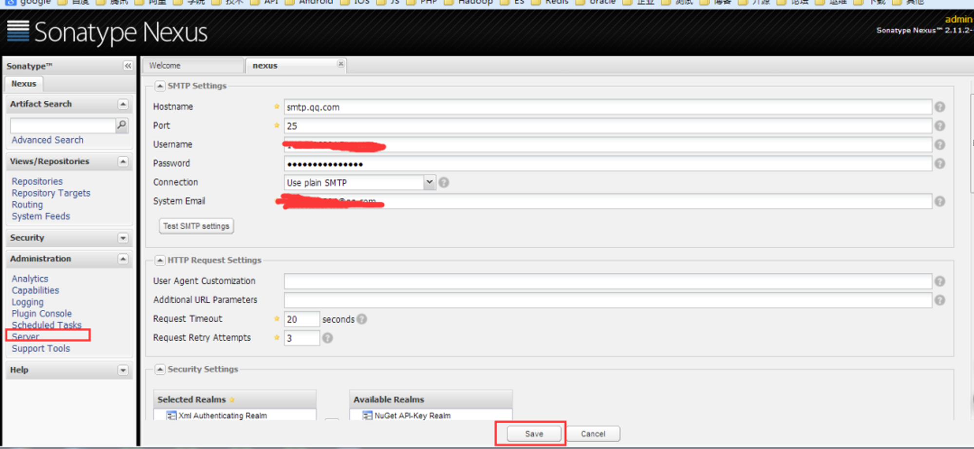Click the admin user link
Screen dimensions: 974x449
[x=958, y=19]
